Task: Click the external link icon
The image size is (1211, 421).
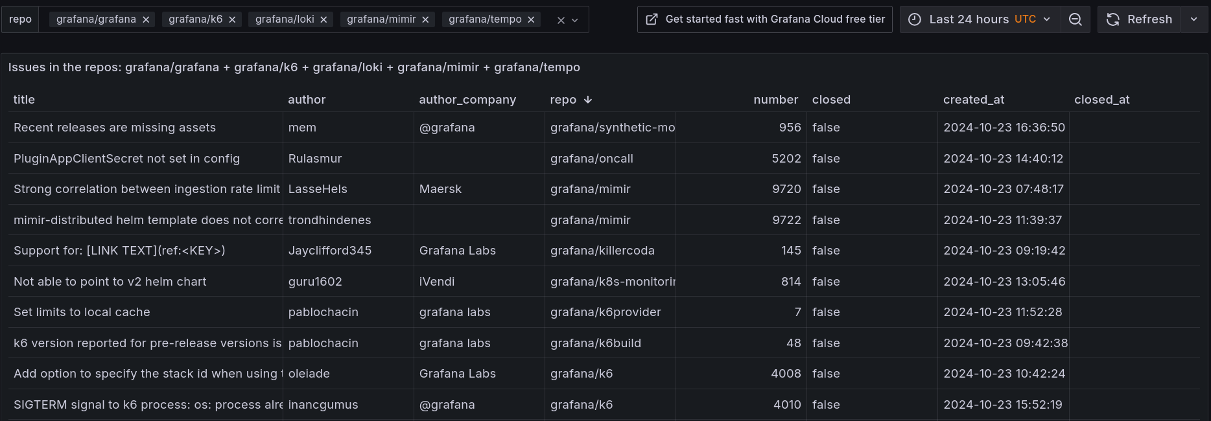Action: [652, 19]
